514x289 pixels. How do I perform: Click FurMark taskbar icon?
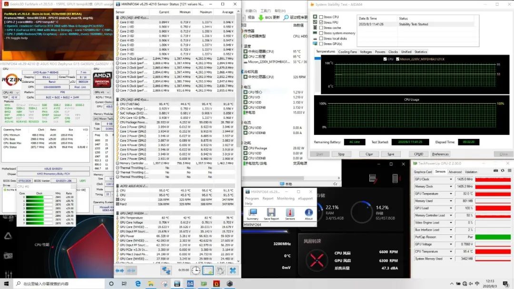point(217,283)
